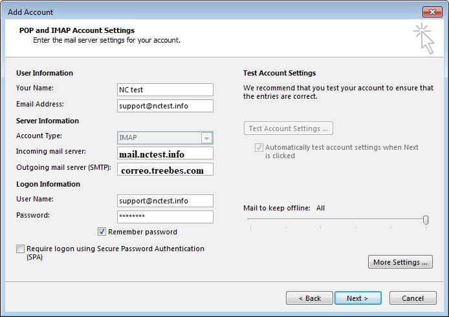Close the Add Account dialog
The image size is (449, 317).
tap(432, 12)
